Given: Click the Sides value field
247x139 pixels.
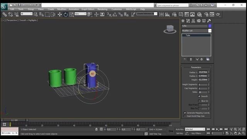Looking at the screenshot, I should 203,92.
